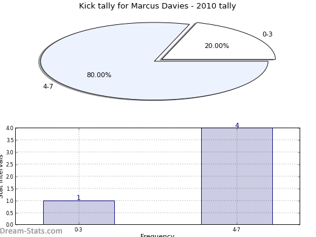
Task: Click the 4-7 bar in histogram
Action: 237,176
